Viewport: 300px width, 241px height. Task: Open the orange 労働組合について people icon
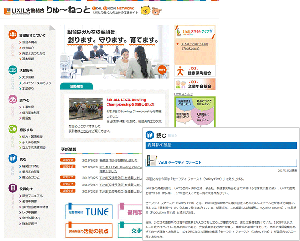13,35
